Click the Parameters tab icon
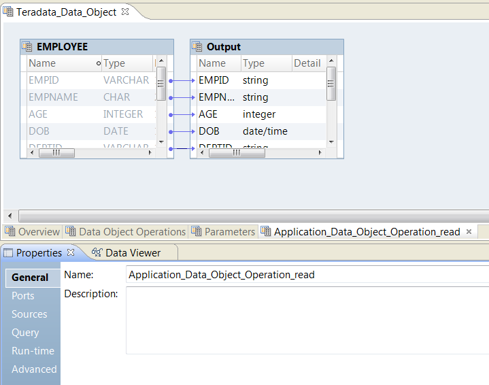The width and height of the screenshot is (489, 385). point(196,231)
